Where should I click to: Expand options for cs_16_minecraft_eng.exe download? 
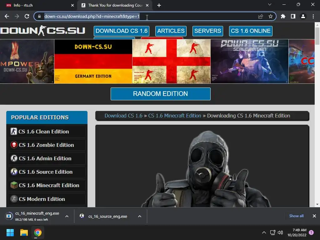tap(67, 216)
